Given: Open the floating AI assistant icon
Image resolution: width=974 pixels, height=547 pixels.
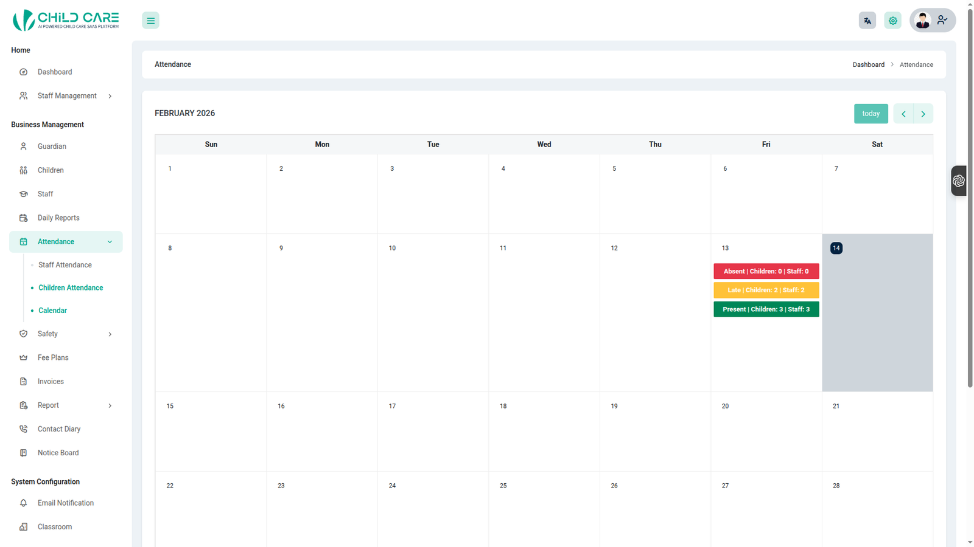Looking at the screenshot, I should pyautogui.click(x=959, y=181).
